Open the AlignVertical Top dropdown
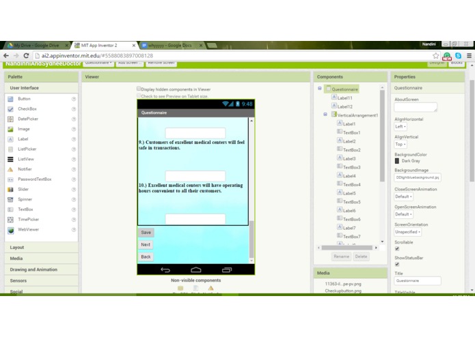Viewport: 475px width, 337px height. tap(401, 145)
